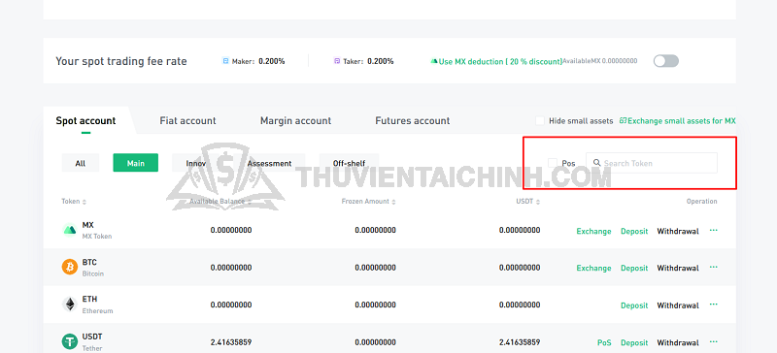The height and width of the screenshot is (353, 777).
Task: Select the Off-shelf filter button
Action: tap(349, 163)
